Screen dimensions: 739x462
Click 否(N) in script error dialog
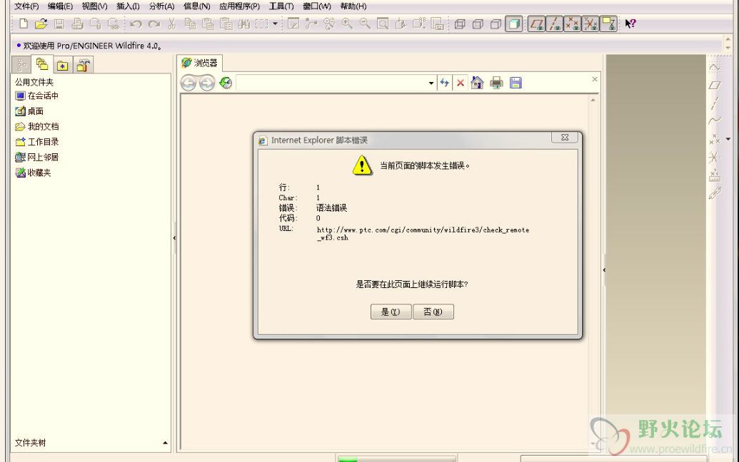pos(433,312)
